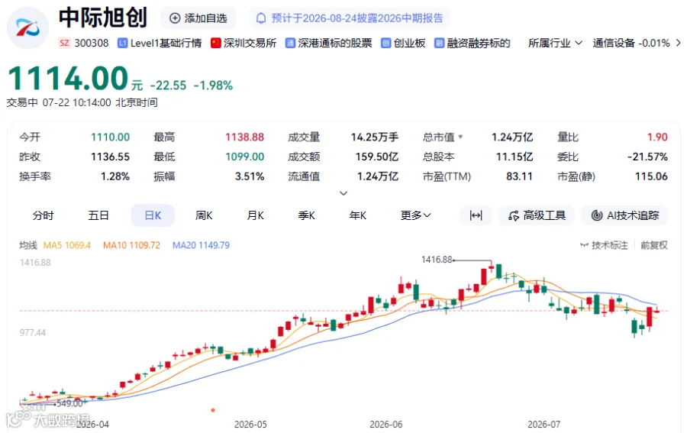Click the AI技术追踪 radar icon
Screen dimensions: 687x433
[x=597, y=215]
